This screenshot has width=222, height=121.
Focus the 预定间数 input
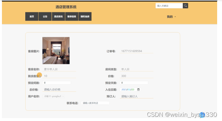(x=57, y=83)
